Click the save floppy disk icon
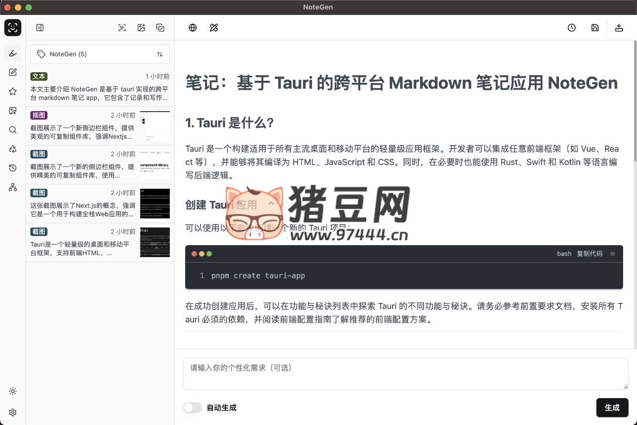The width and height of the screenshot is (637, 425). [595, 28]
